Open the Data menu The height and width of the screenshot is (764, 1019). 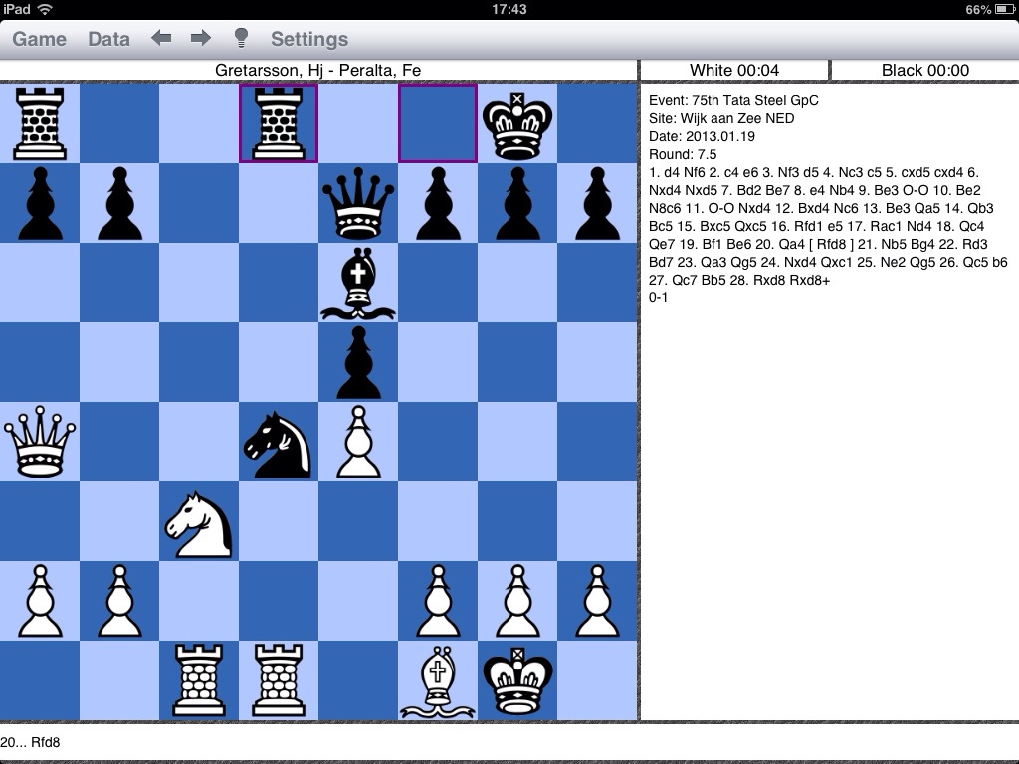(108, 39)
